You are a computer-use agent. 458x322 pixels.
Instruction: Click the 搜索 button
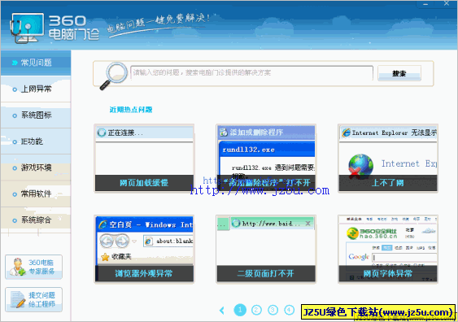coord(399,73)
